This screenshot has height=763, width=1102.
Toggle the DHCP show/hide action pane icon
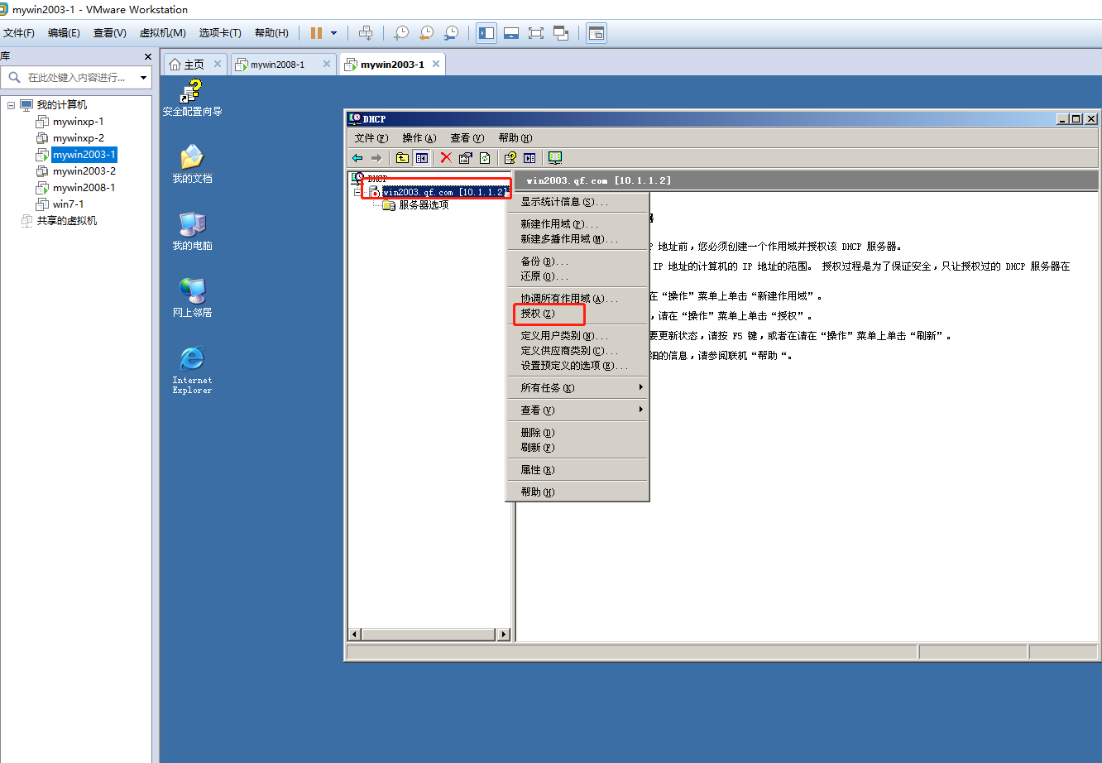(529, 158)
